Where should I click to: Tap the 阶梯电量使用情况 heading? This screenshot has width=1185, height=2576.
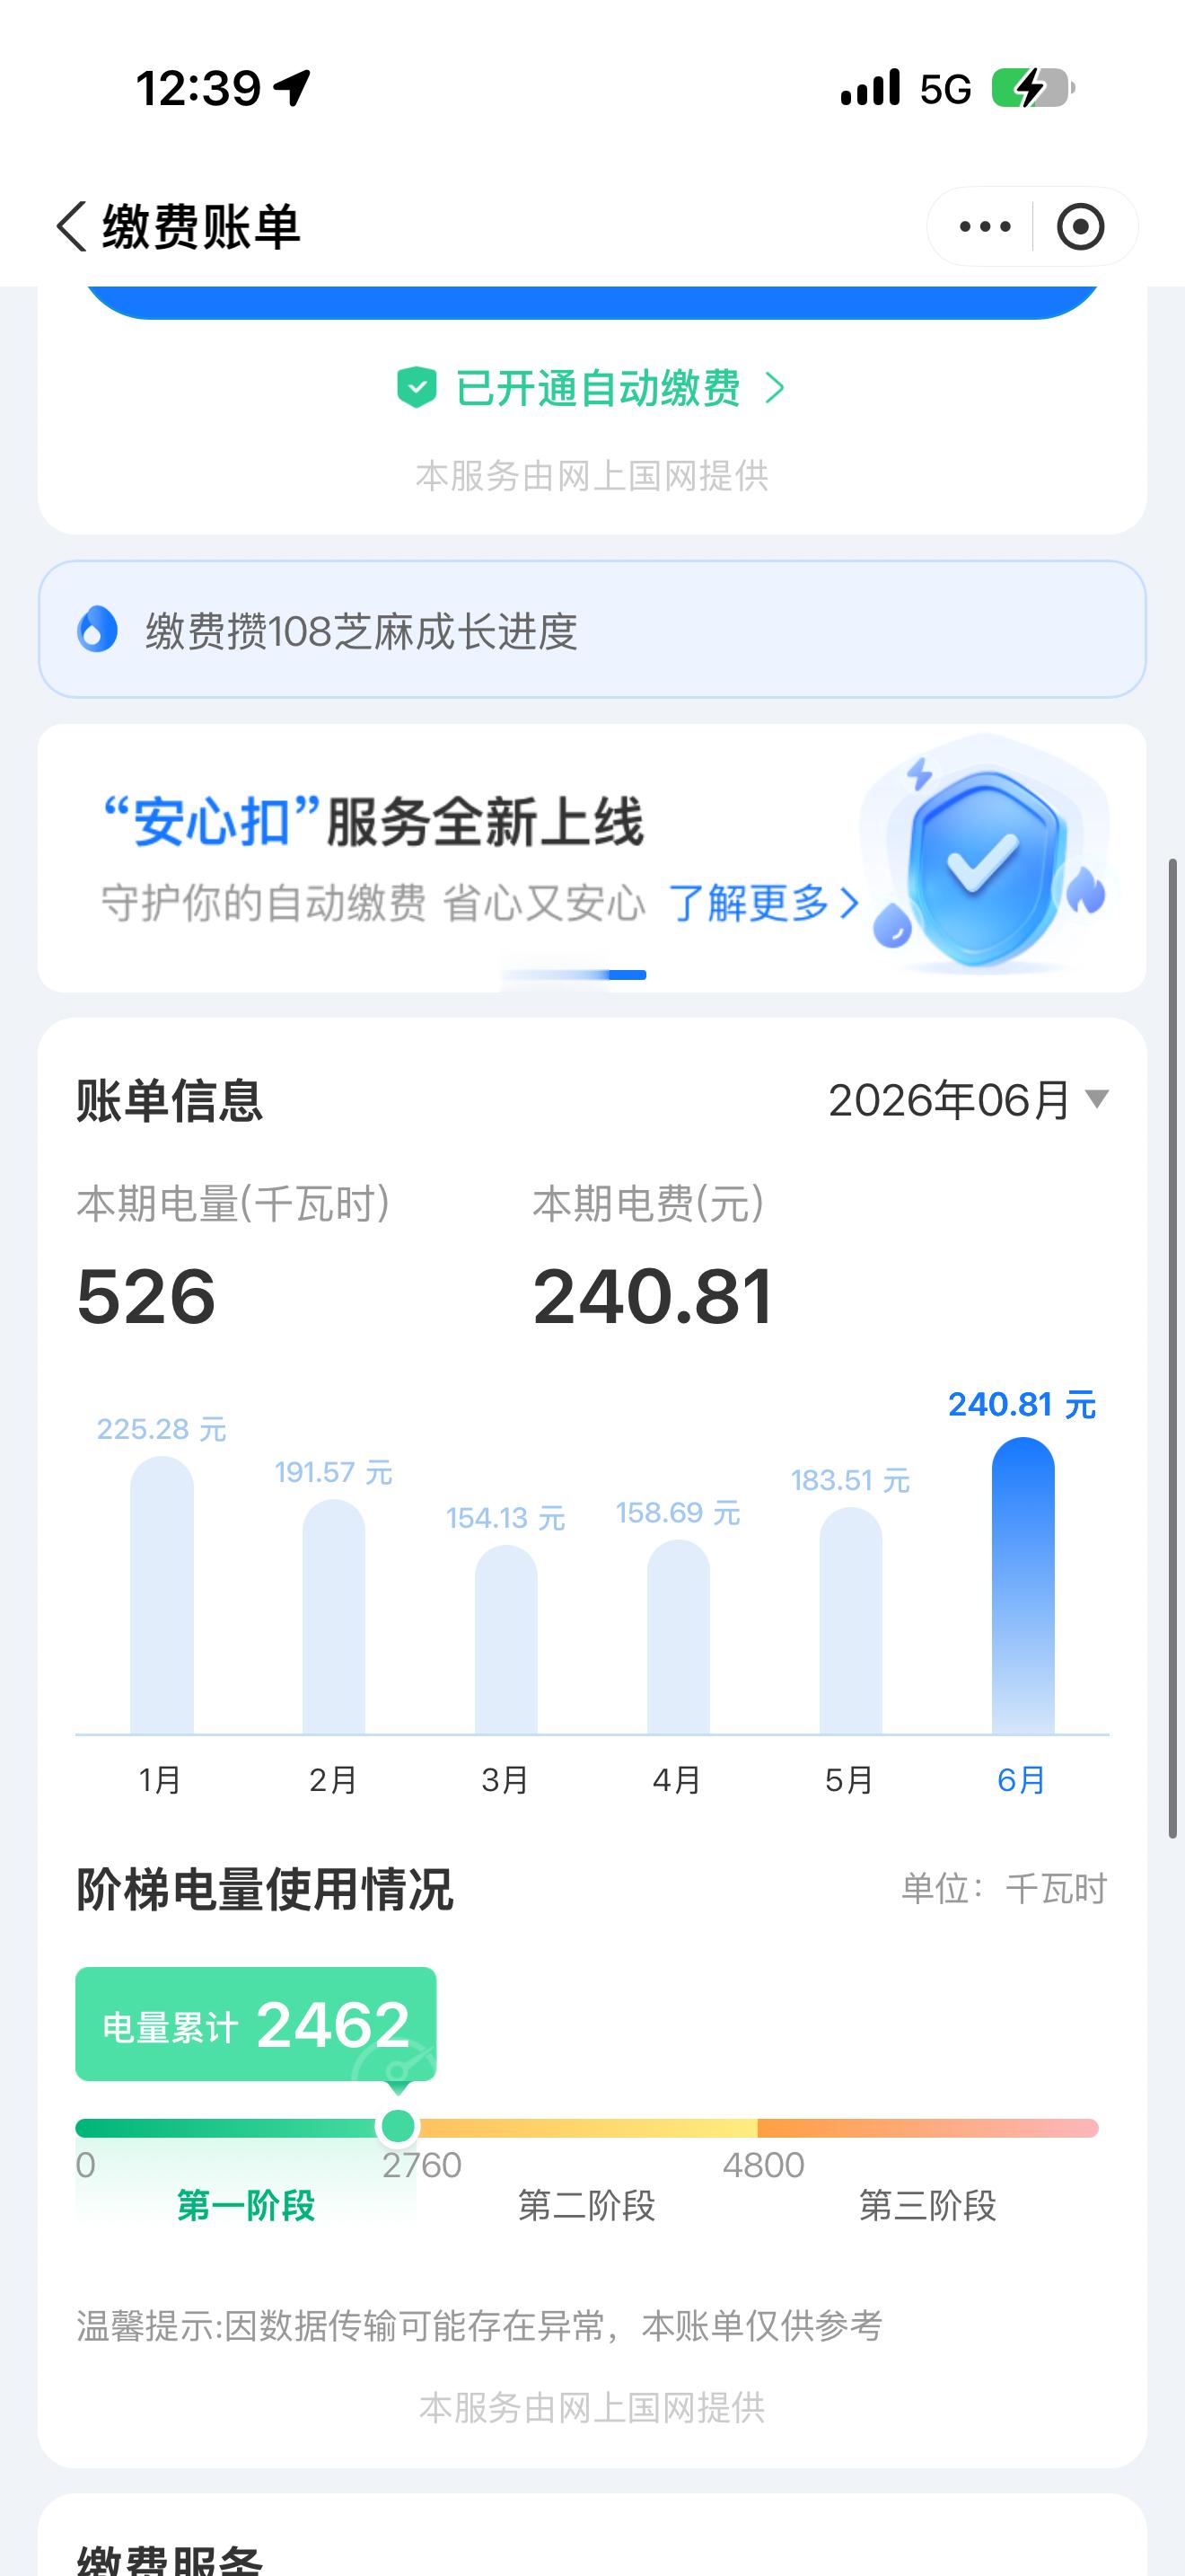click(x=265, y=1889)
